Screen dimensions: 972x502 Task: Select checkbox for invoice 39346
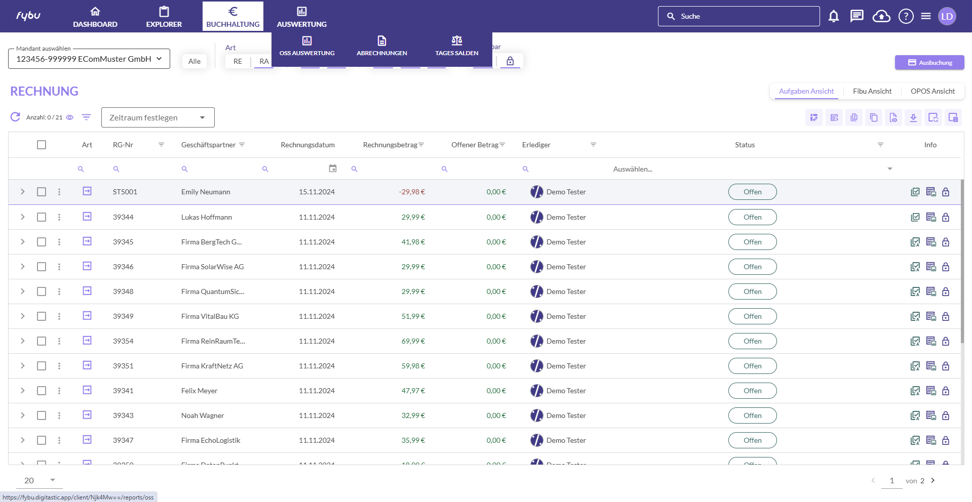[42, 267]
